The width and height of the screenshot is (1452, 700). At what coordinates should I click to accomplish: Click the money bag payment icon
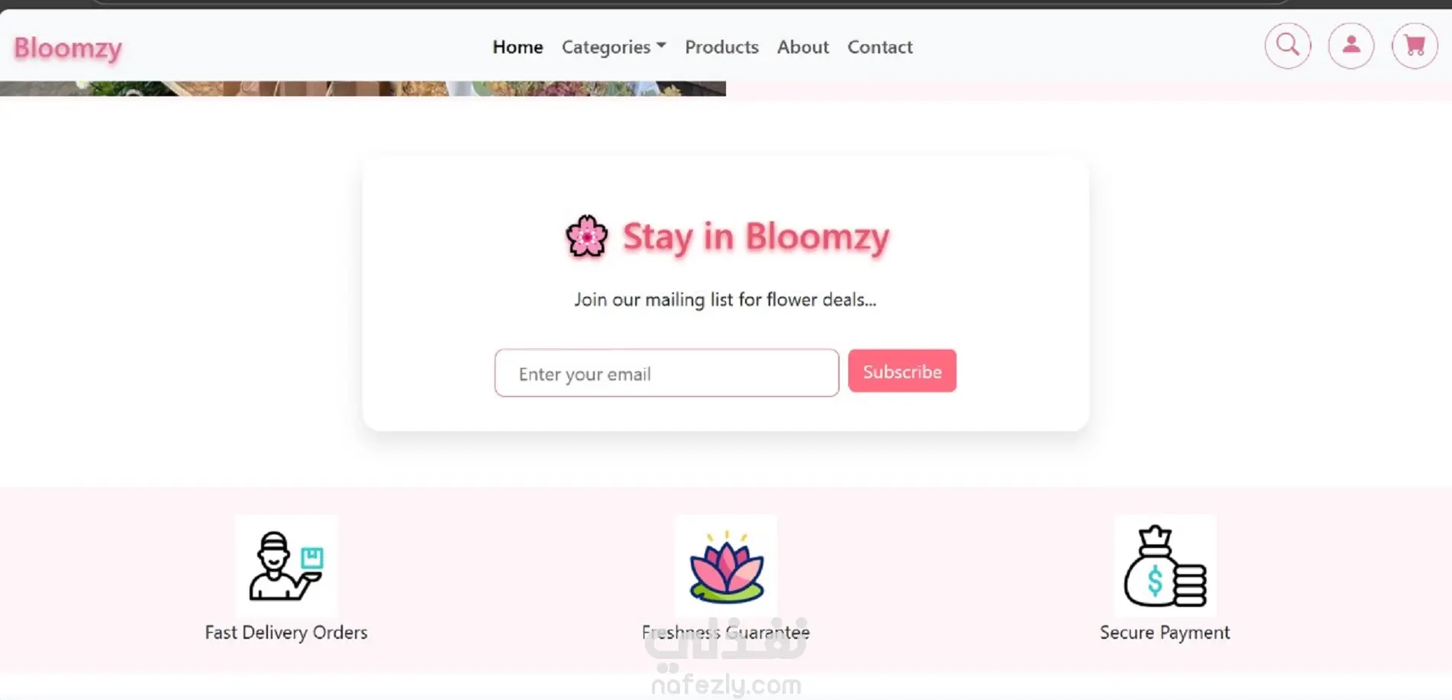(1165, 566)
